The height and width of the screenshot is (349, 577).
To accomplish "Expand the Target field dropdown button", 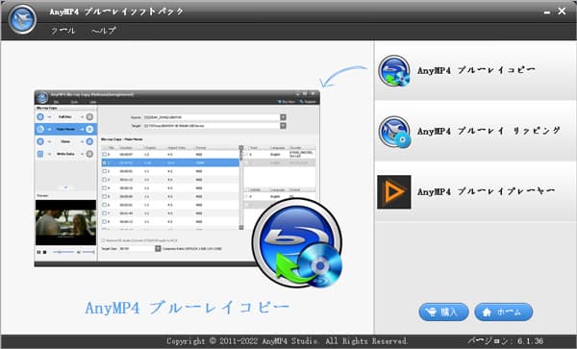I will [x=283, y=126].
